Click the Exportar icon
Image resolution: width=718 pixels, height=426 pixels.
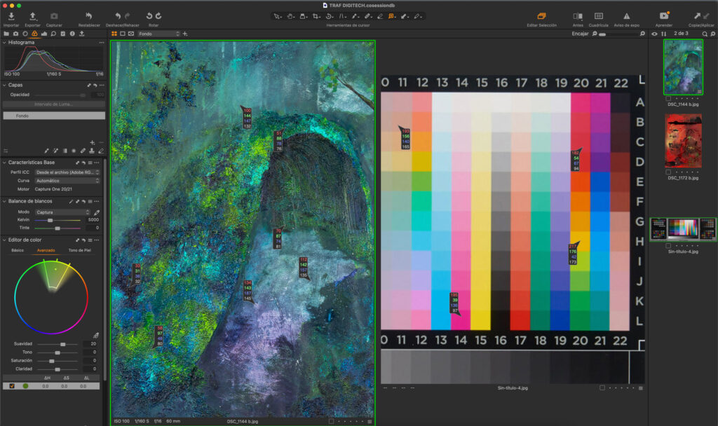(x=32, y=15)
